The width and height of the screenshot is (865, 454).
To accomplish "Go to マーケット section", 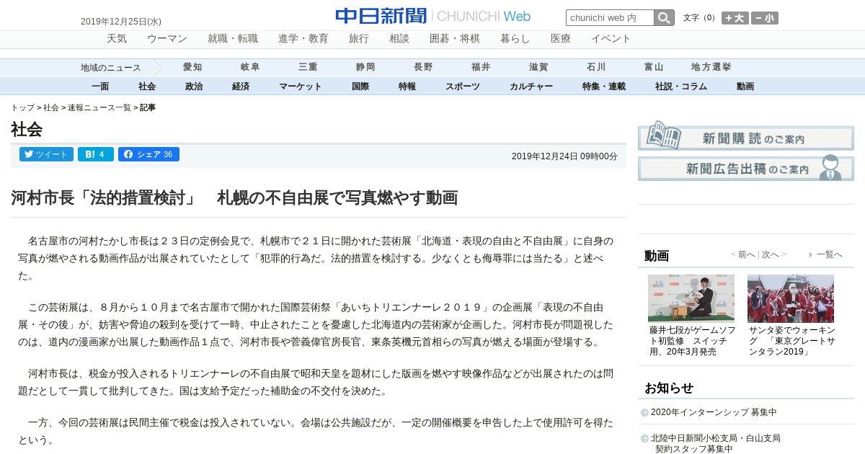I will coord(301,86).
